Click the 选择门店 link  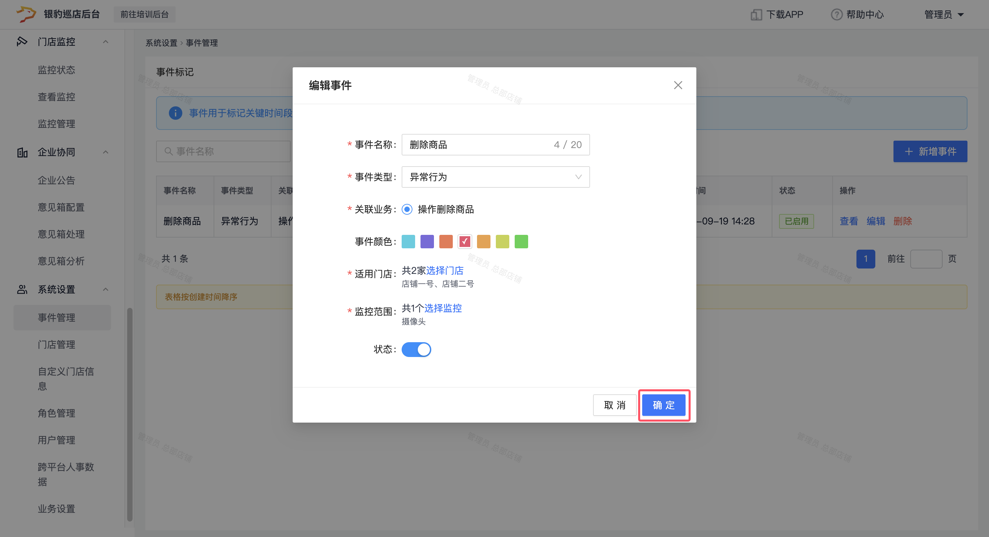tap(445, 271)
